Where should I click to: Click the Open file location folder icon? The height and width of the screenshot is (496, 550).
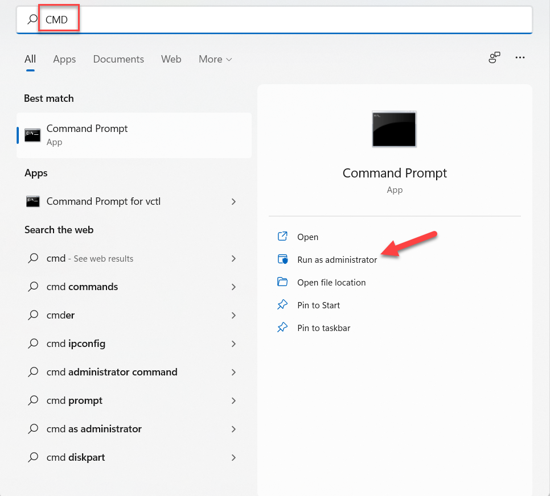tap(282, 282)
